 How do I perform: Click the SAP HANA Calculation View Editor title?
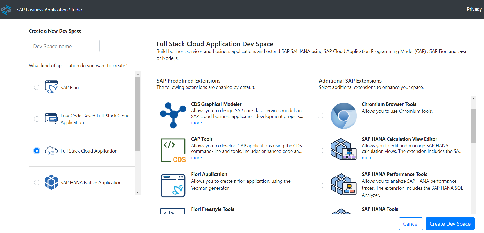pyautogui.click(x=399, y=139)
